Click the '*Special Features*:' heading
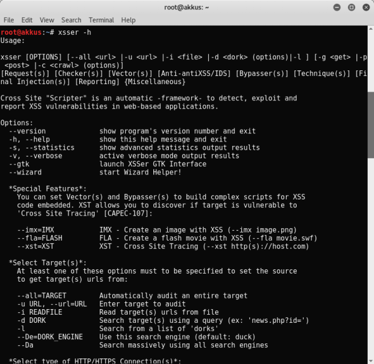Screen dimensions: 374x364 tap(48, 189)
